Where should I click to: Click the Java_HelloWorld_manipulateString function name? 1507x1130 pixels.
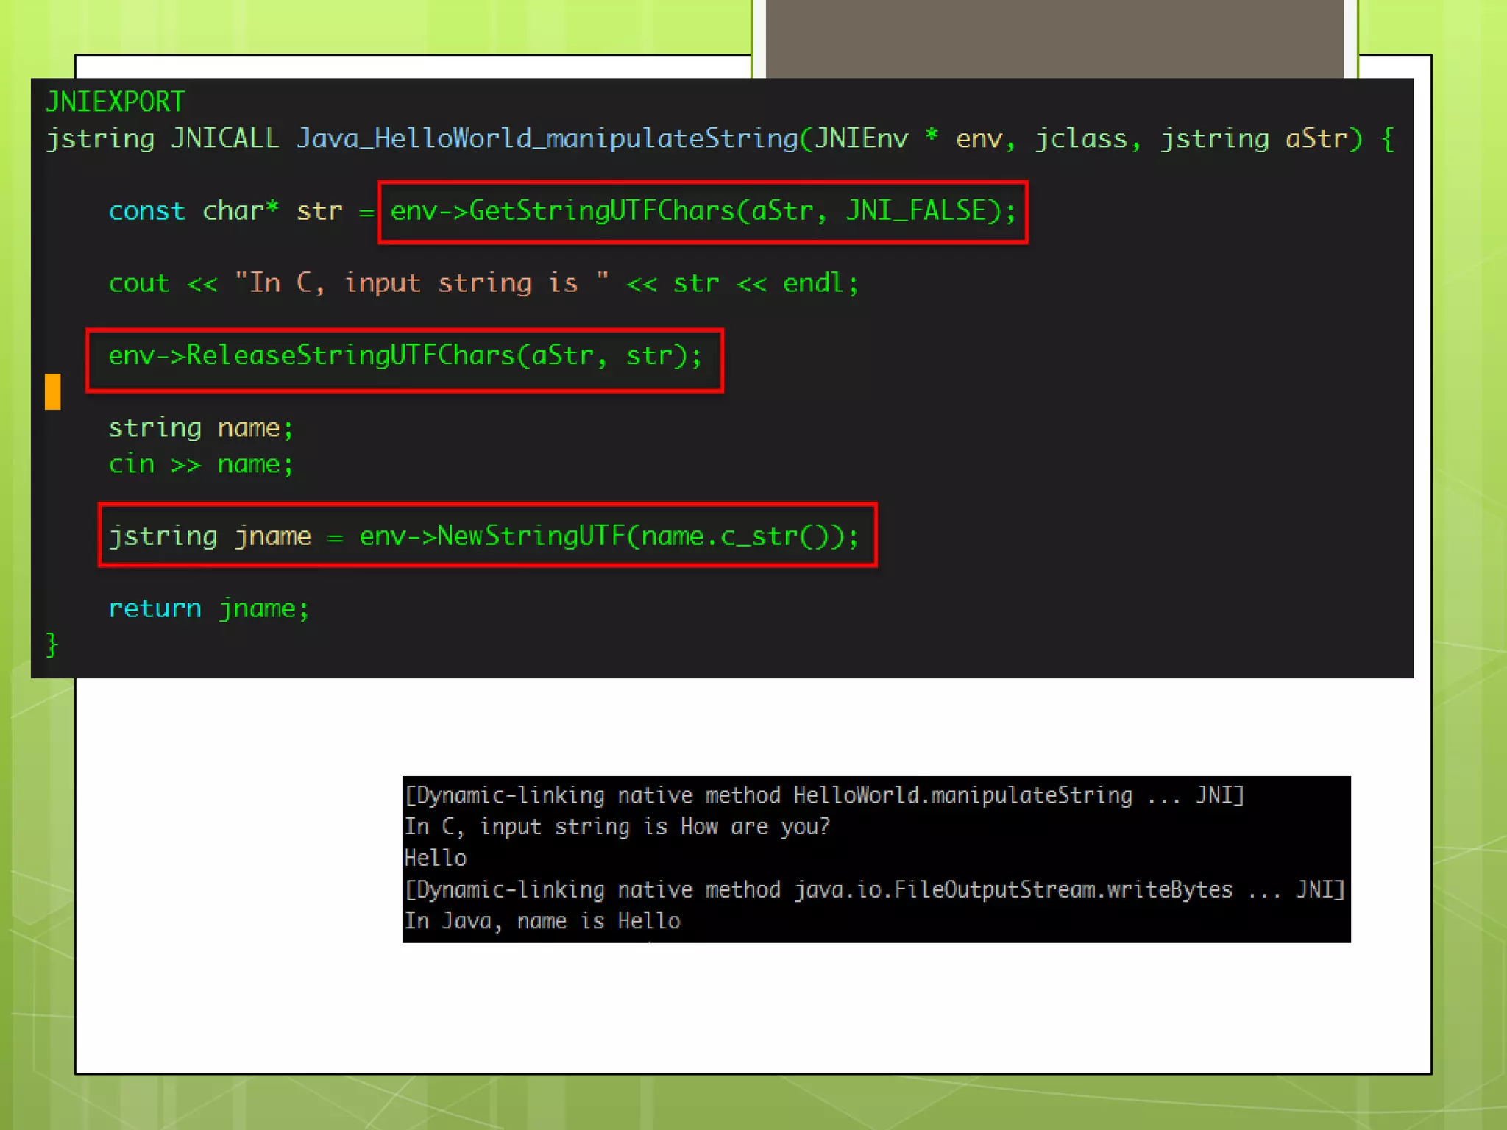pyautogui.click(x=547, y=138)
